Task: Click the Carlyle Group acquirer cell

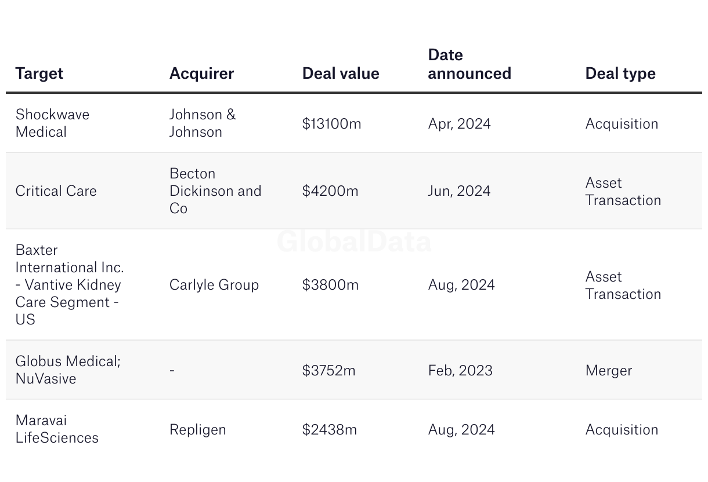Action: 214,285
